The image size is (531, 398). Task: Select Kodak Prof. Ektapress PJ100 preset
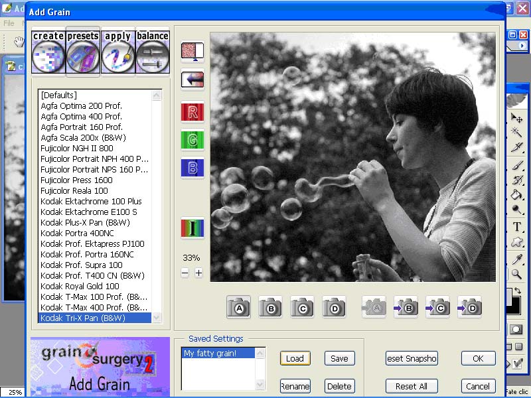pos(95,243)
